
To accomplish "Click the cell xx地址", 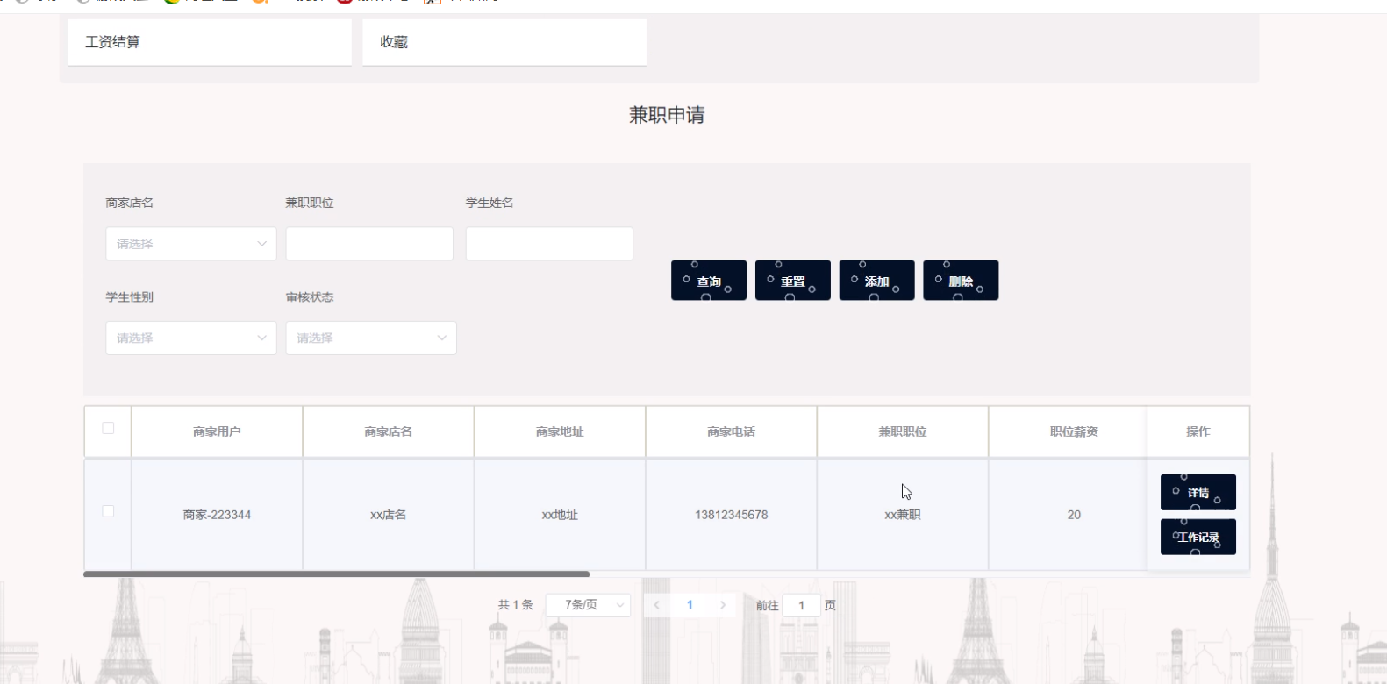I will click(x=560, y=515).
